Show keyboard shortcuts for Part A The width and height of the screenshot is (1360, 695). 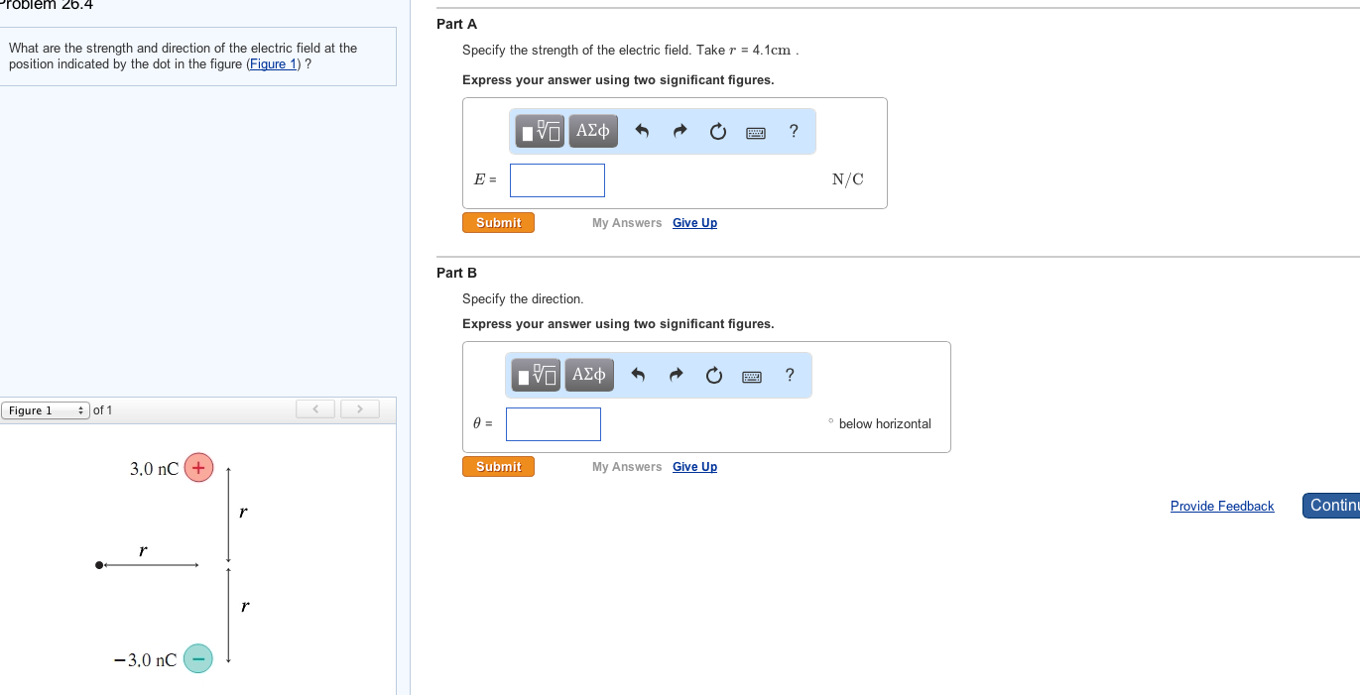[756, 132]
